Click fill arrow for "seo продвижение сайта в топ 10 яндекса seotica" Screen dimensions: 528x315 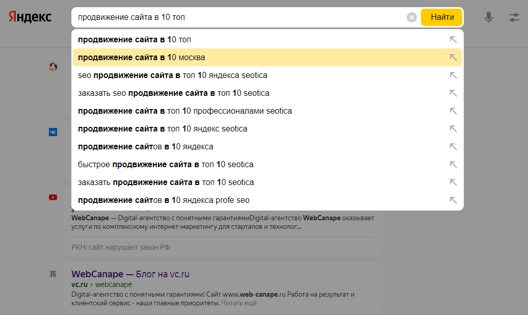tap(453, 75)
